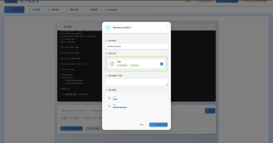Click terminal line 'start infoscan'

[68, 42]
